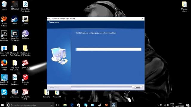Open the Windows Store taskbar icon
Viewport: 191px width, 107px height.
(x=79, y=105)
